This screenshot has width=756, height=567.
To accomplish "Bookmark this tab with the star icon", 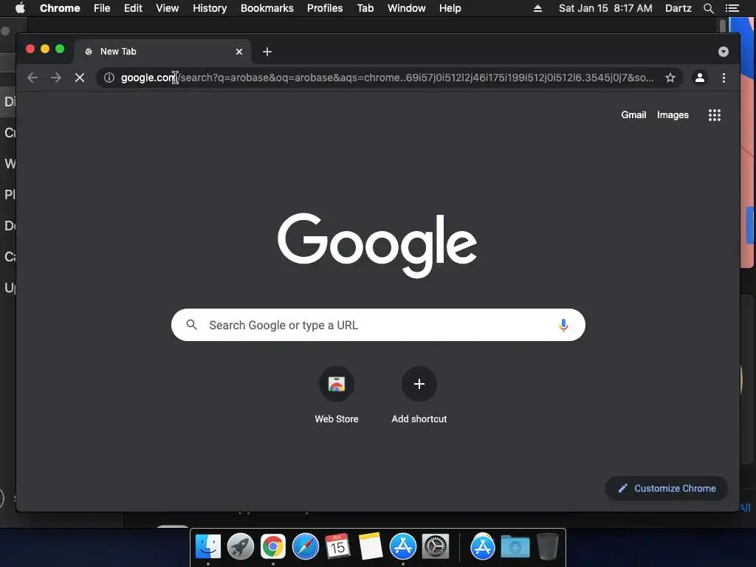I will 670,78.
